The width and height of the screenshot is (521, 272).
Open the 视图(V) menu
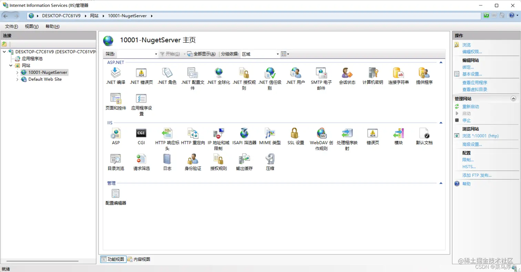(x=32, y=27)
